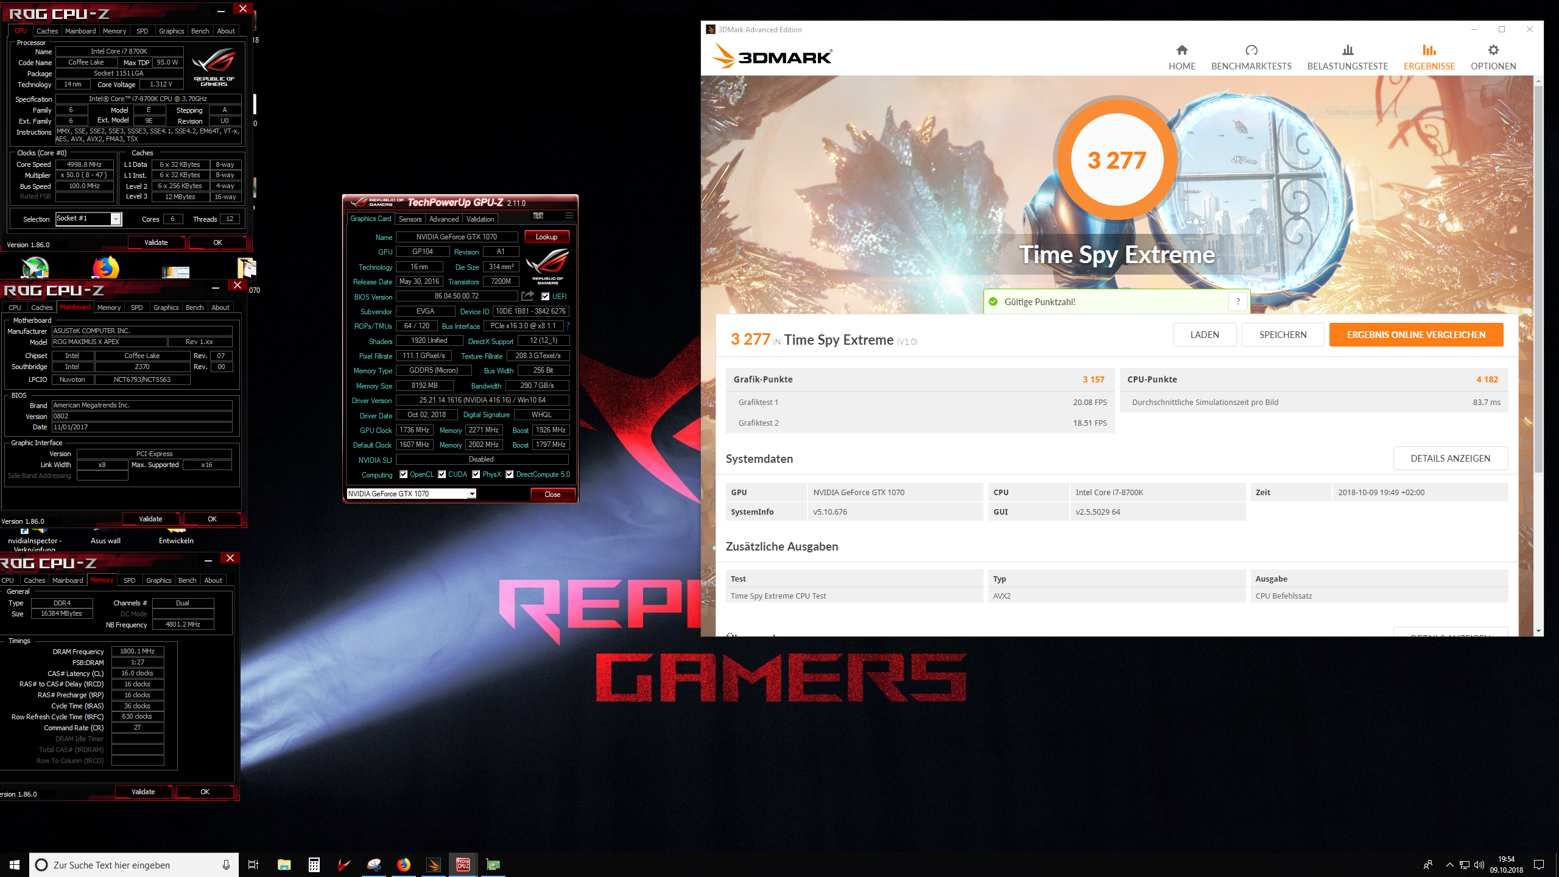
Task: Open the SPD tab in the Mainboard CPU-Z window
Action: [137, 308]
